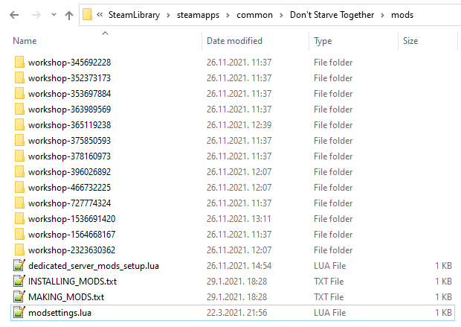The image size is (461, 327).
Task: Select folder icon of workshop-345692228
Action: (19, 62)
